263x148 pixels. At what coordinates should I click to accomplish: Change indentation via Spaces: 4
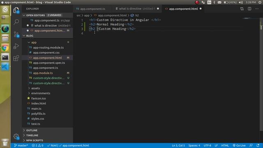click(x=194, y=146)
